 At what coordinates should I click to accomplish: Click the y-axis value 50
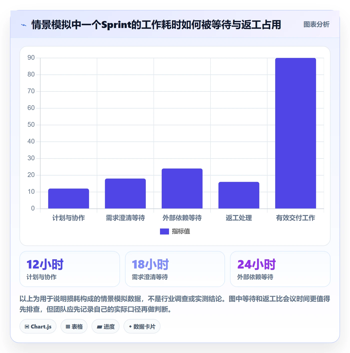pos(31,125)
